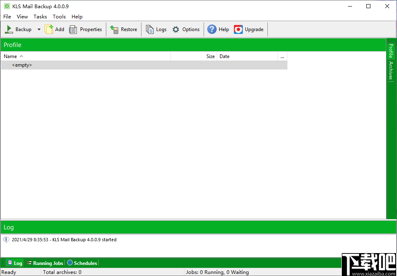The width and height of the screenshot is (397, 276).
Task: Click the log entry info icon
Action: [6, 240]
